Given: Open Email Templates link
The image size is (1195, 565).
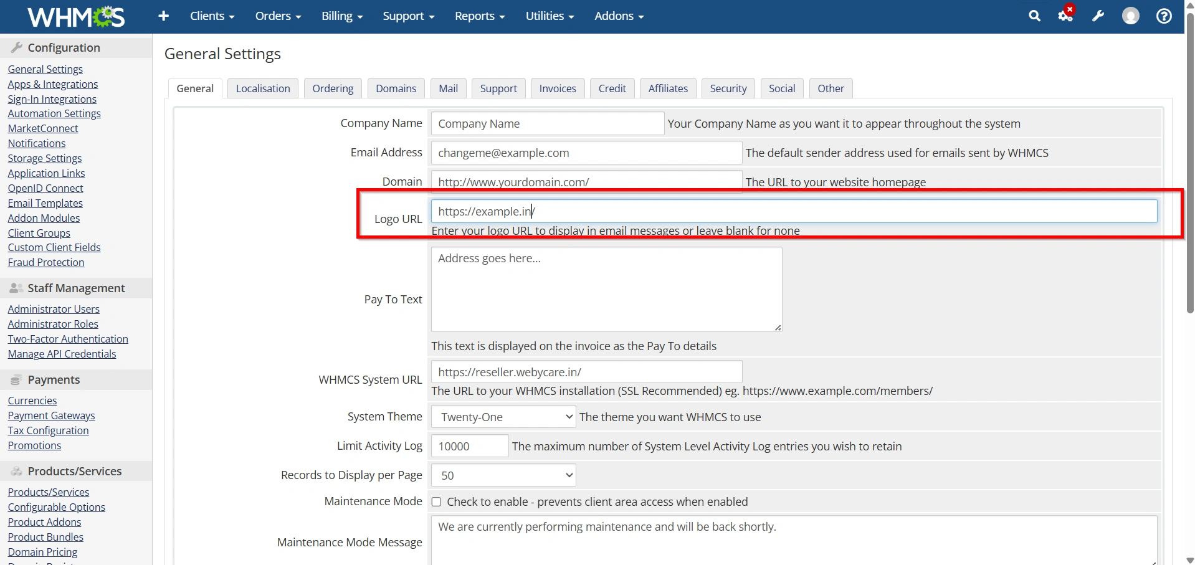Looking at the screenshot, I should (45, 203).
